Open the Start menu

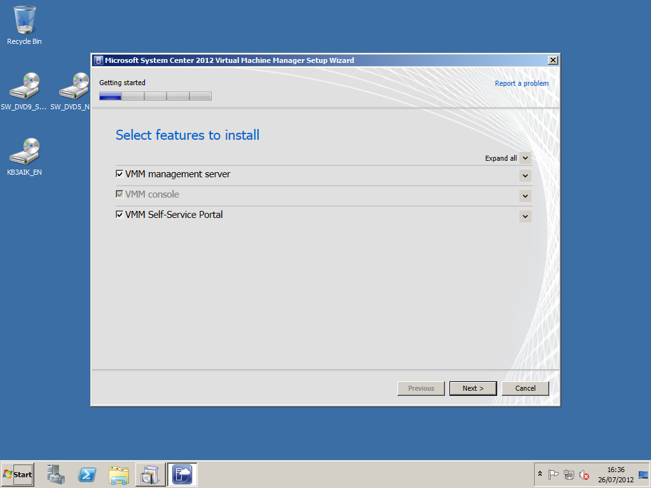click(x=17, y=474)
